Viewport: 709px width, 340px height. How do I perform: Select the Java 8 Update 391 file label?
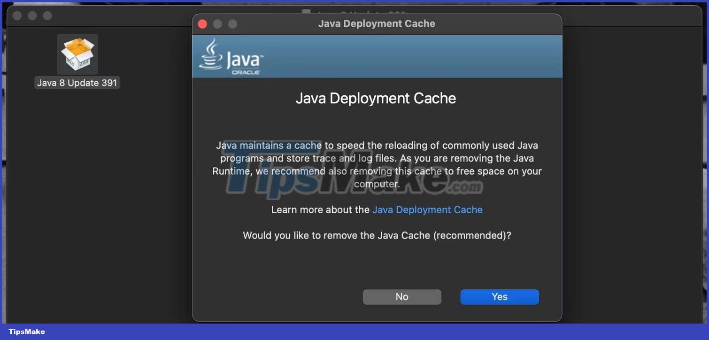pos(77,83)
